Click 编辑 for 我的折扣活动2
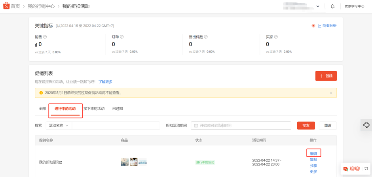The width and height of the screenshot is (372, 177). coord(313,153)
